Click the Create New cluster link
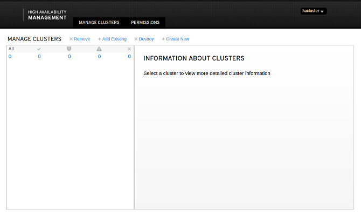The width and height of the screenshot is (361, 216). pyautogui.click(x=177, y=39)
